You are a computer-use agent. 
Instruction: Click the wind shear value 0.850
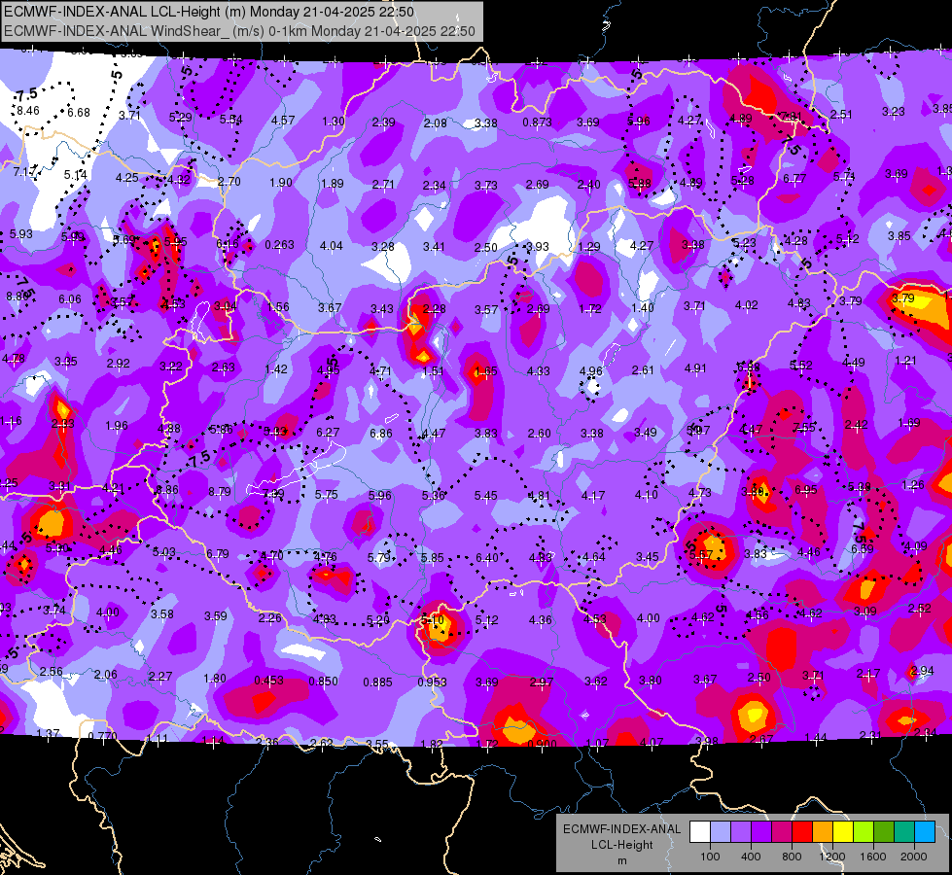click(324, 682)
